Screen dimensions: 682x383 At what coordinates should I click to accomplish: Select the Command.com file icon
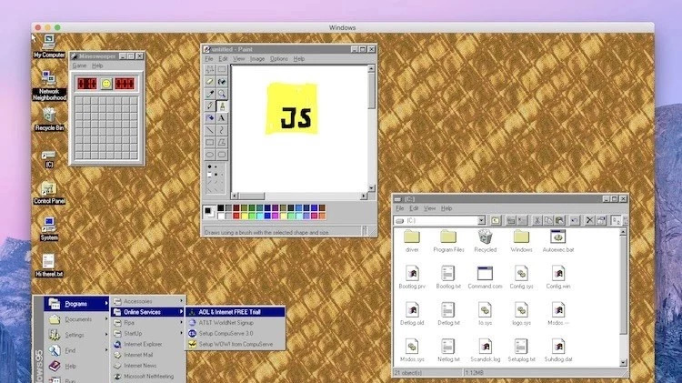[485, 277]
